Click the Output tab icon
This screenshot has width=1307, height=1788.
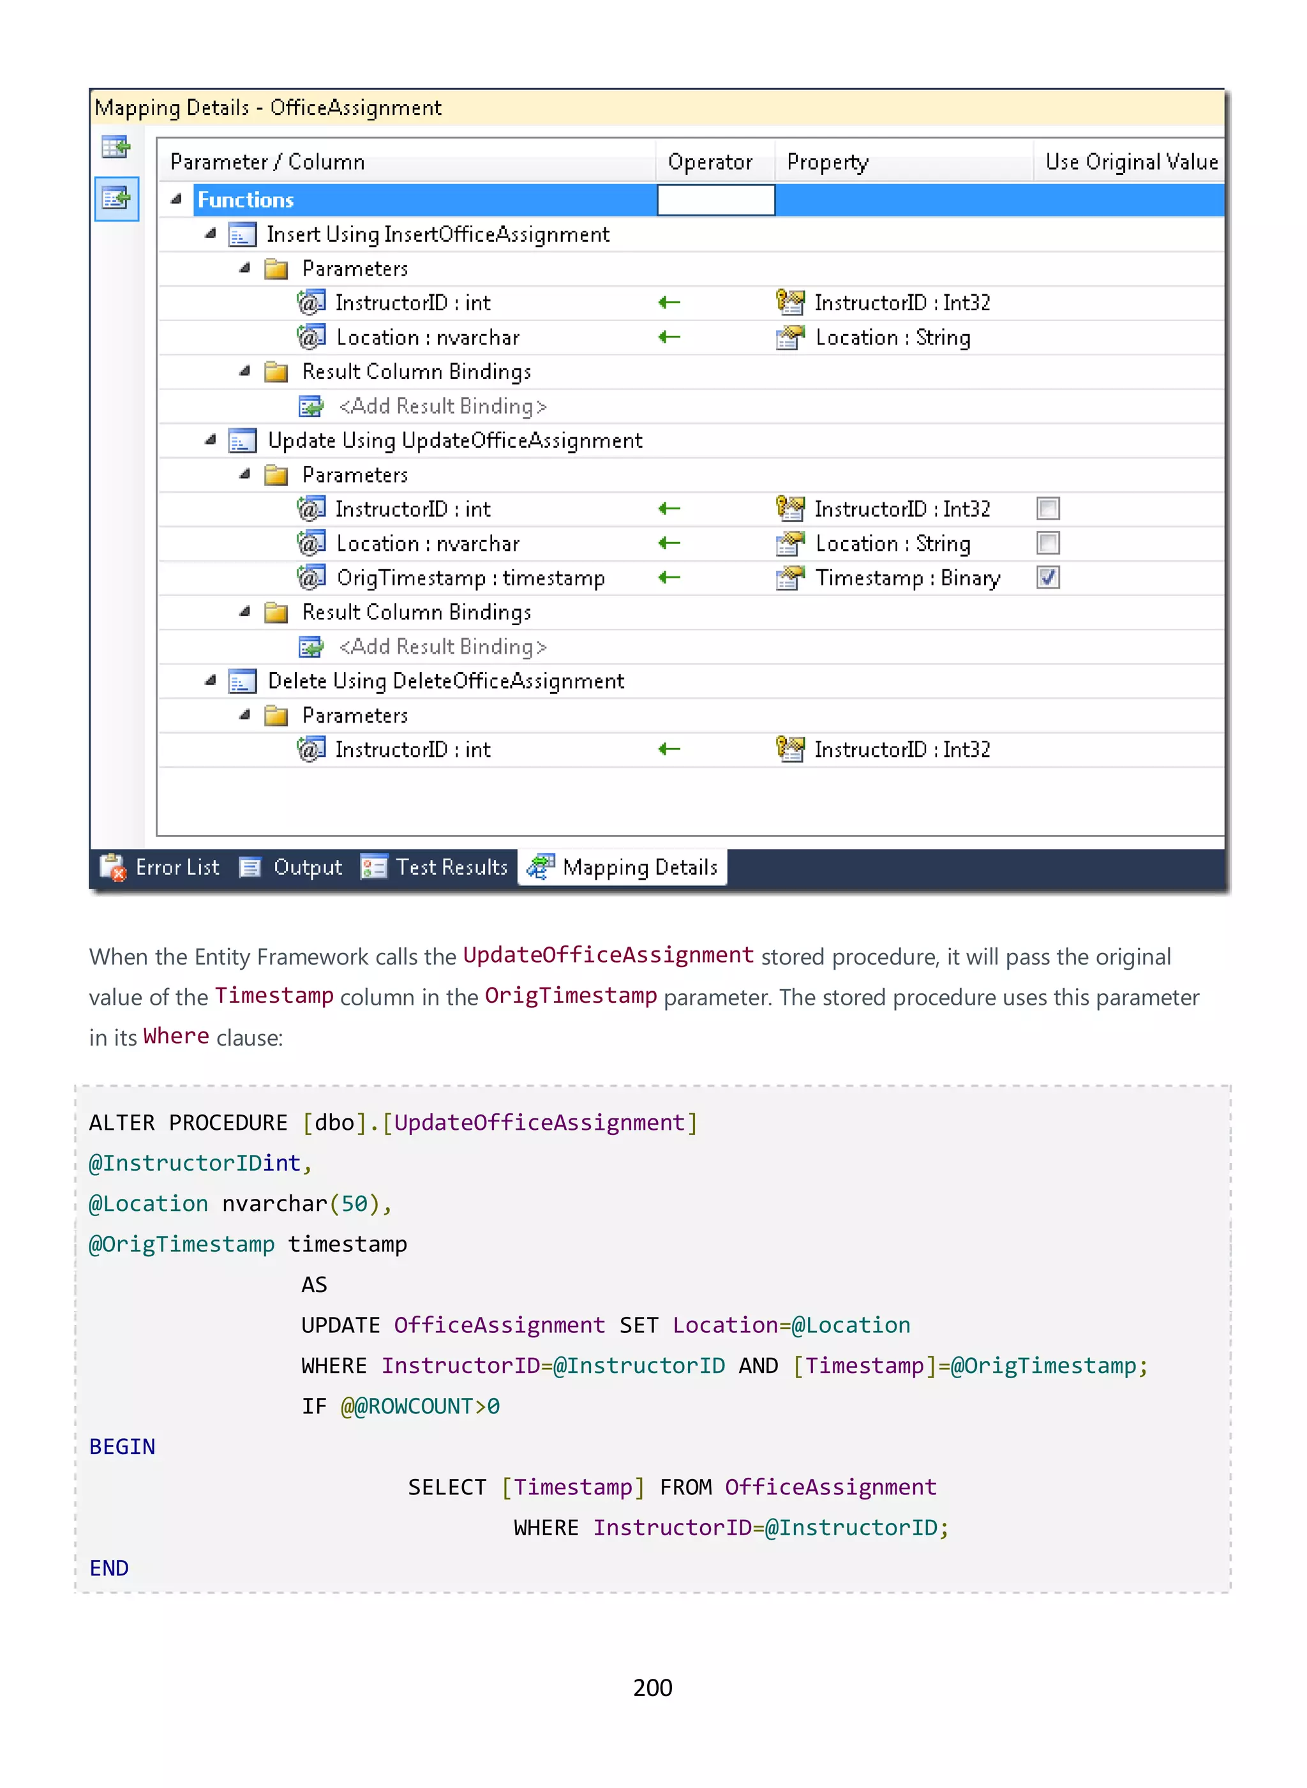[250, 868]
